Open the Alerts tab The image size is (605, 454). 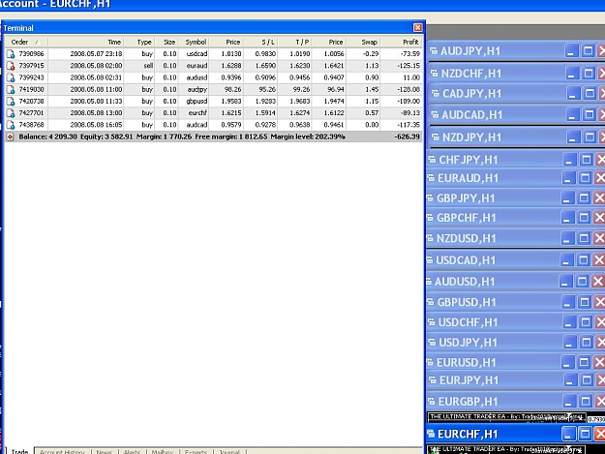[132, 451]
